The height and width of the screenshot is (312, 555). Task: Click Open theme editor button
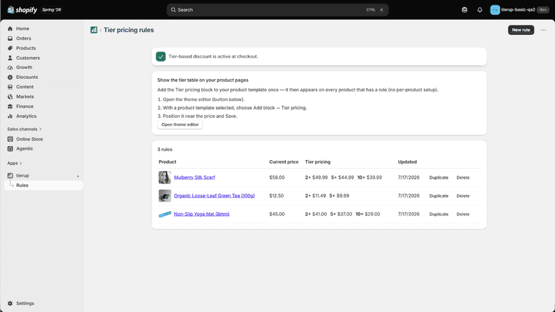click(180, 125)
